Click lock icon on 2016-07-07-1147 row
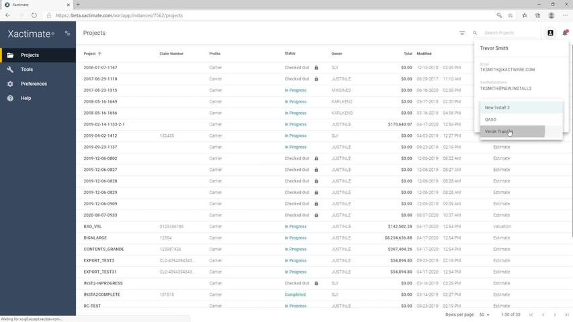573x322 pixels. pyautogui.click(x=316, y=68)
